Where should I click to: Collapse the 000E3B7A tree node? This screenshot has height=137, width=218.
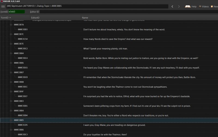tap(11, 25)
